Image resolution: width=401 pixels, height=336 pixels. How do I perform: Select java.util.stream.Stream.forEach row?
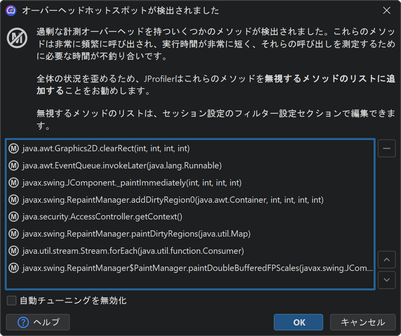(190, 251)
